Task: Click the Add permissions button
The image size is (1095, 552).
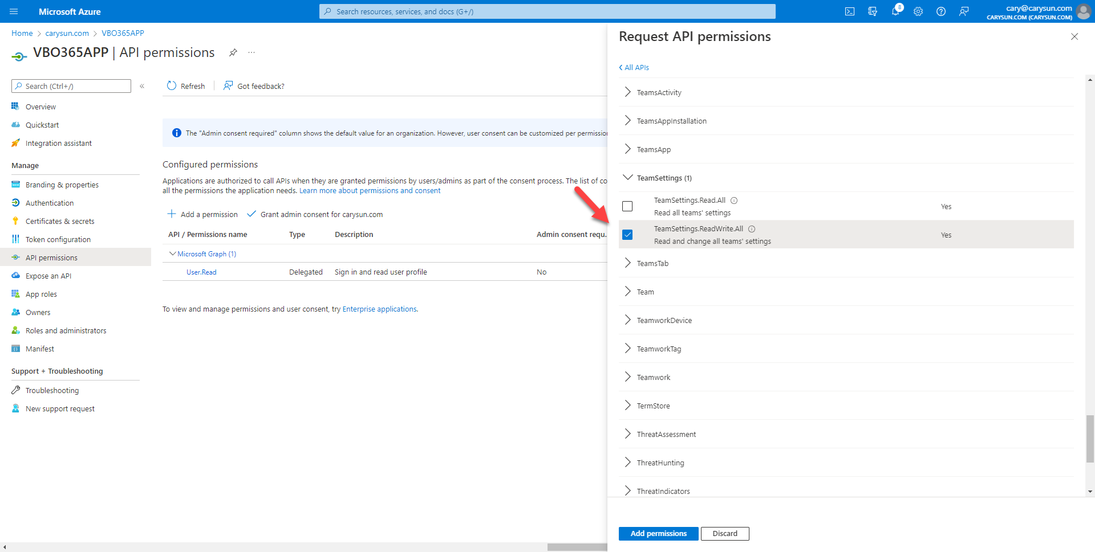Action: coord(658,533)
